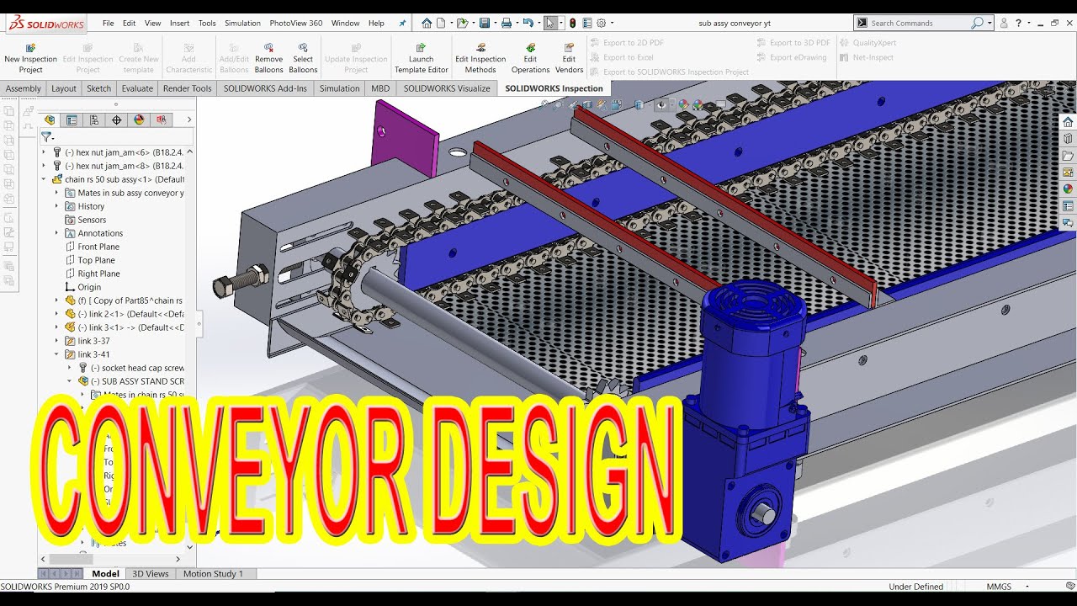Image resolution: width=1077 pixels, height=606 pixels.
Task: Open FeatureManager Design Tree tab
Action: (x=50, y=120)
